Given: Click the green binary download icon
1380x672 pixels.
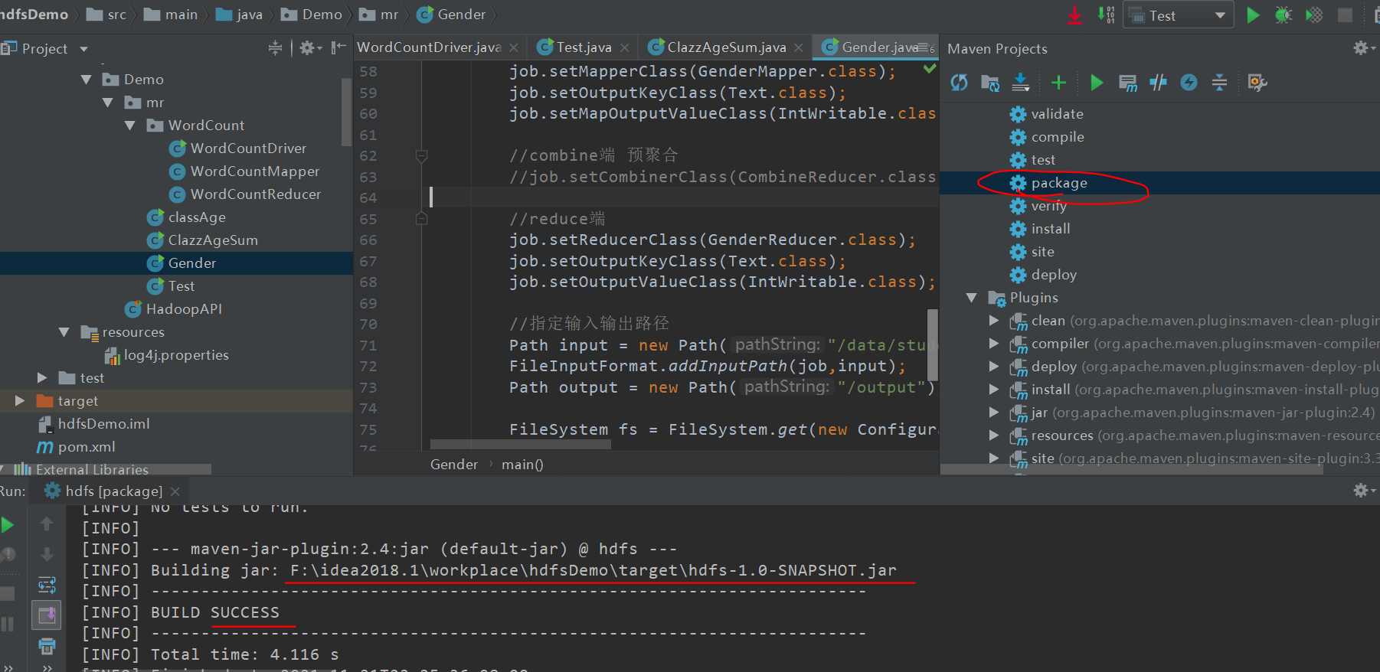Looking at the screenshot, I should [1106, 15].
